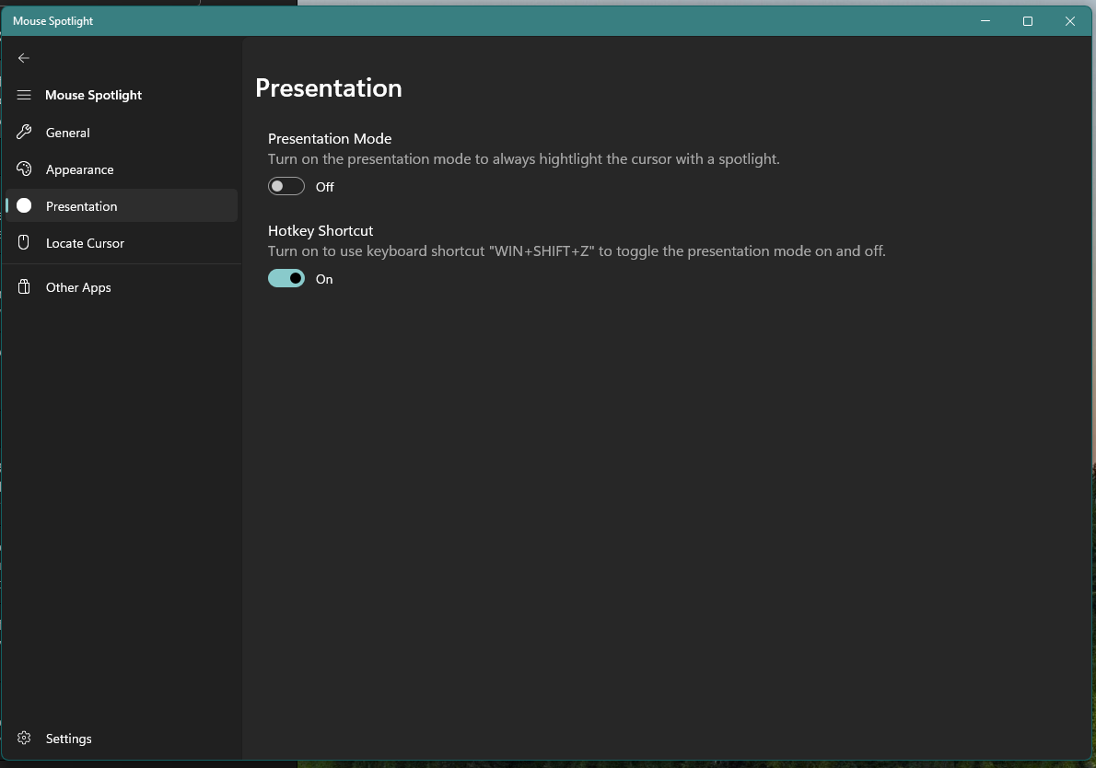This screenshot has width=1096, height=768.
Task: Select the Locate Cursor menu entry
Action: pos(85,242)
